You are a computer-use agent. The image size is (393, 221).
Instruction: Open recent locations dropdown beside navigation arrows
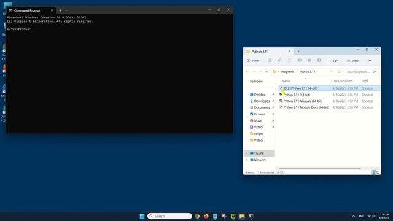pos(260,72)
